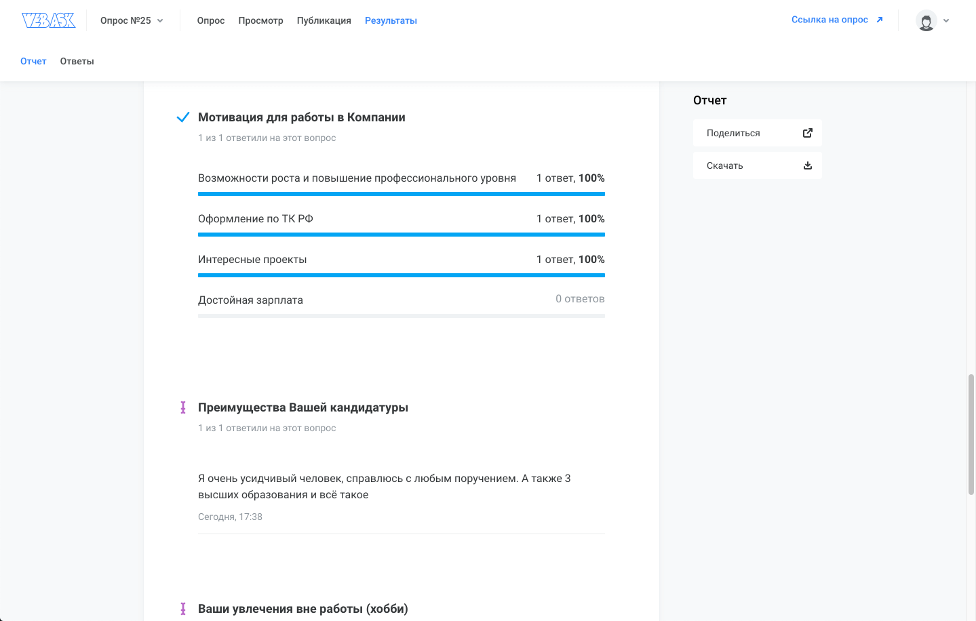Open the Ссылка на опрос link
Image resolution: width=976 pixels, height=621 pixels.
click(x=832, y=20)
